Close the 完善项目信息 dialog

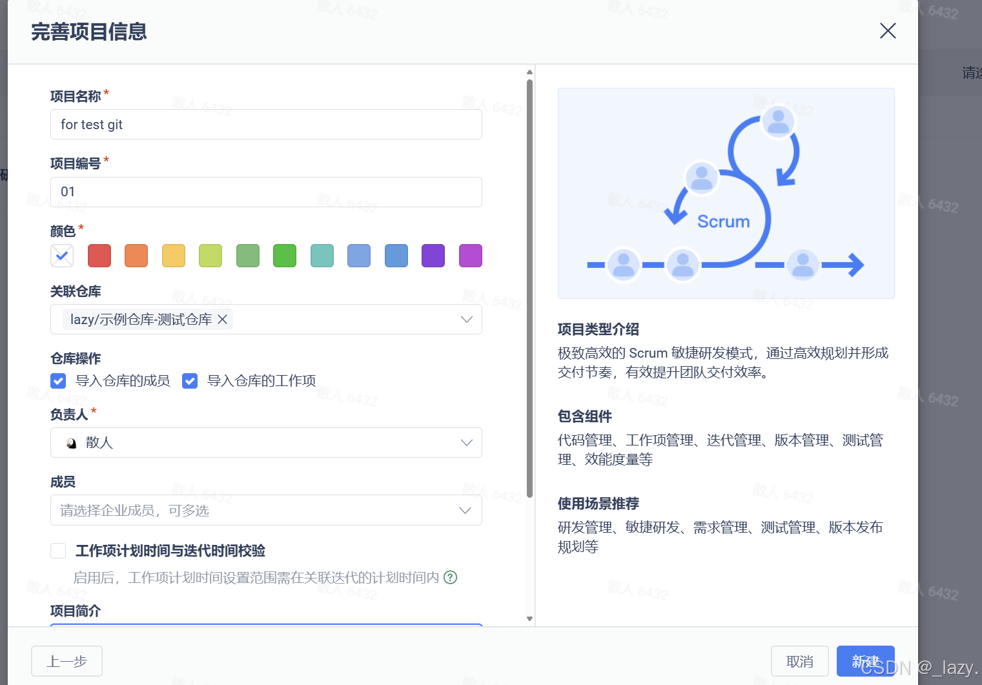tap(888, 30)
